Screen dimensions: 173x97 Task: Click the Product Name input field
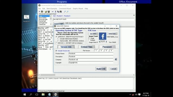91,54
